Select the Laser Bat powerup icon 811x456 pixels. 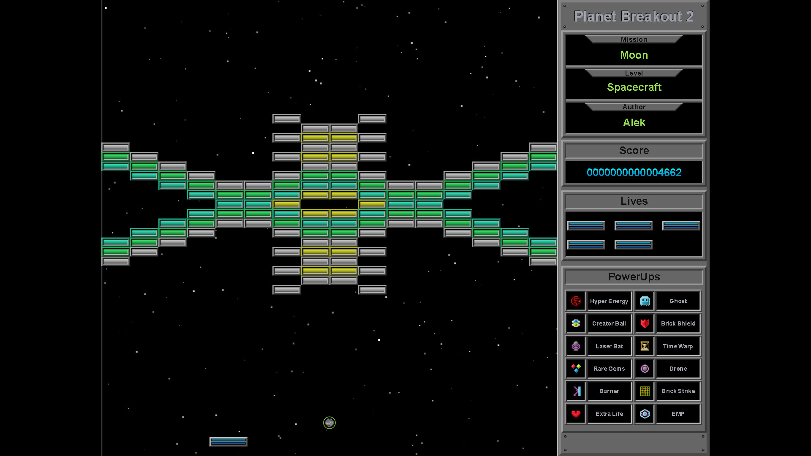pos(575,346)
